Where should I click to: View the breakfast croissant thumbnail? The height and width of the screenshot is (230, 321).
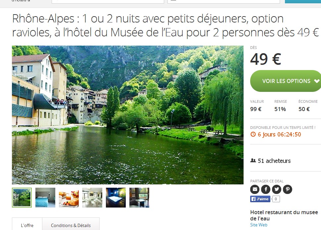click(69, 198)
